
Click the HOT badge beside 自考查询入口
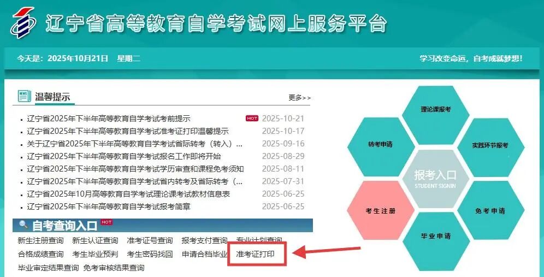click(107, 222)
